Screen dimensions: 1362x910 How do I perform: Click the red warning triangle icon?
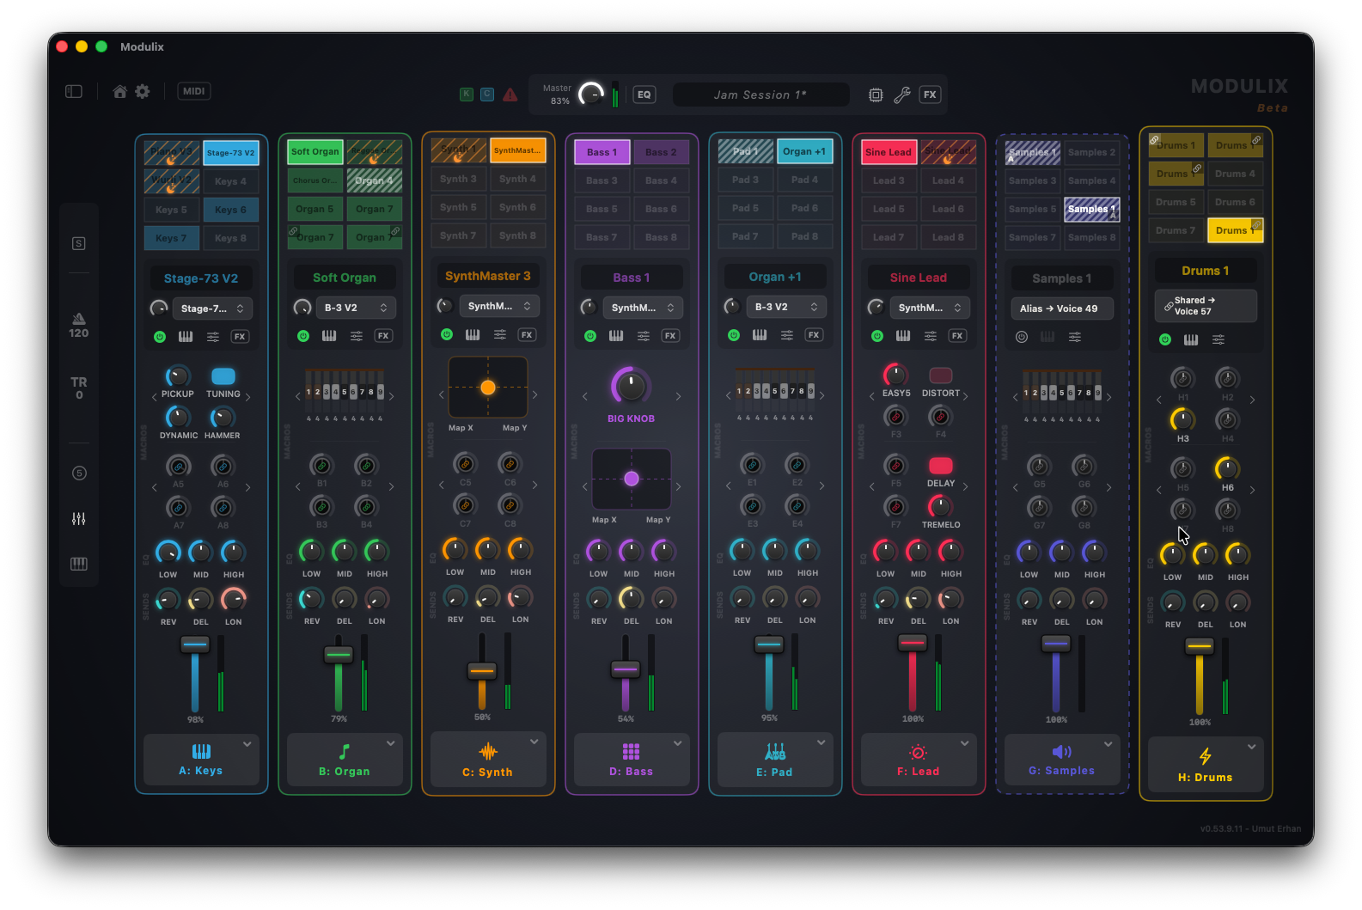pos(510,95)
